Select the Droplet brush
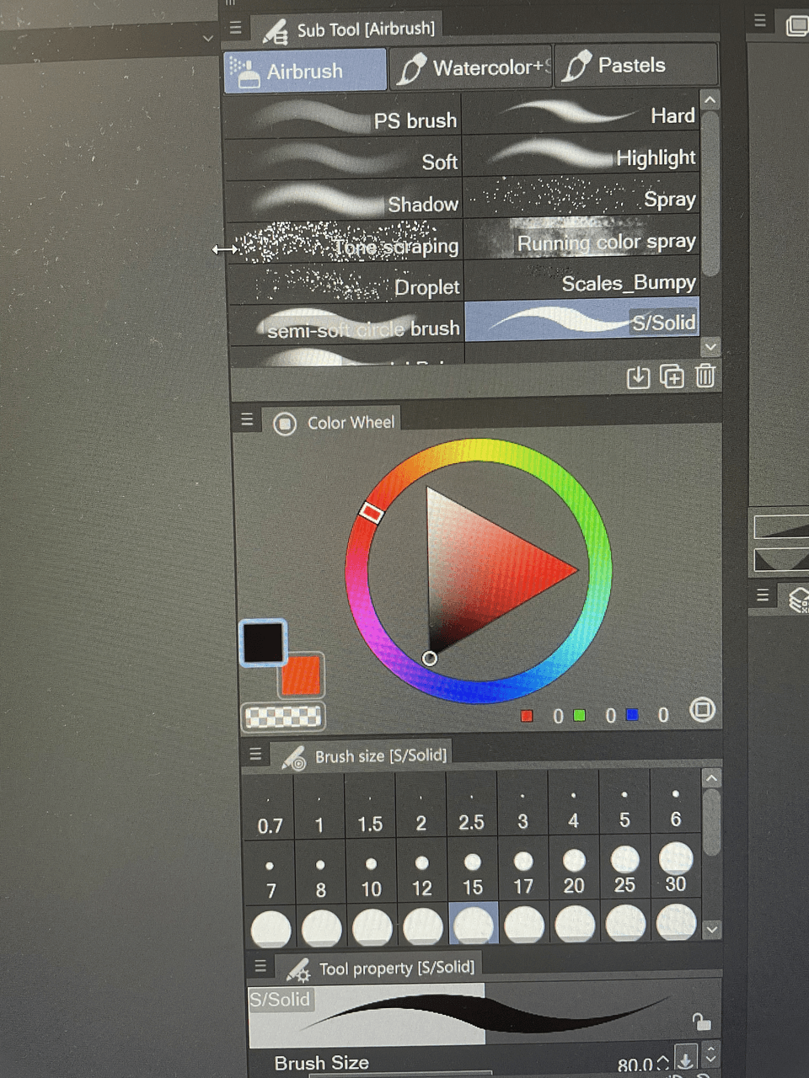The width and height of the screenshot is (809, 1078). [x=345, y=285]
